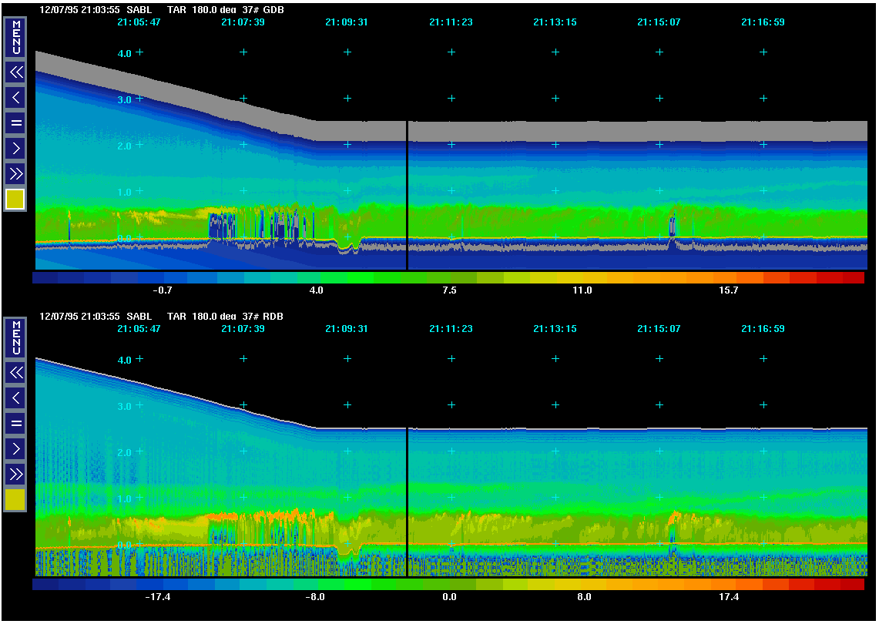The width and height of the screenshot is (879, 624).
Task: Click the equals-sign button in RDB panel
Action: [15, 423]
